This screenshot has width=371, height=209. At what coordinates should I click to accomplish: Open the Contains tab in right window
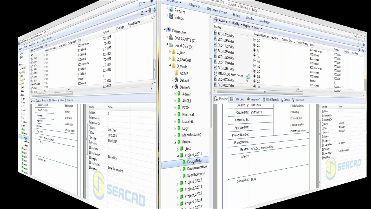(x=285, y=100)
